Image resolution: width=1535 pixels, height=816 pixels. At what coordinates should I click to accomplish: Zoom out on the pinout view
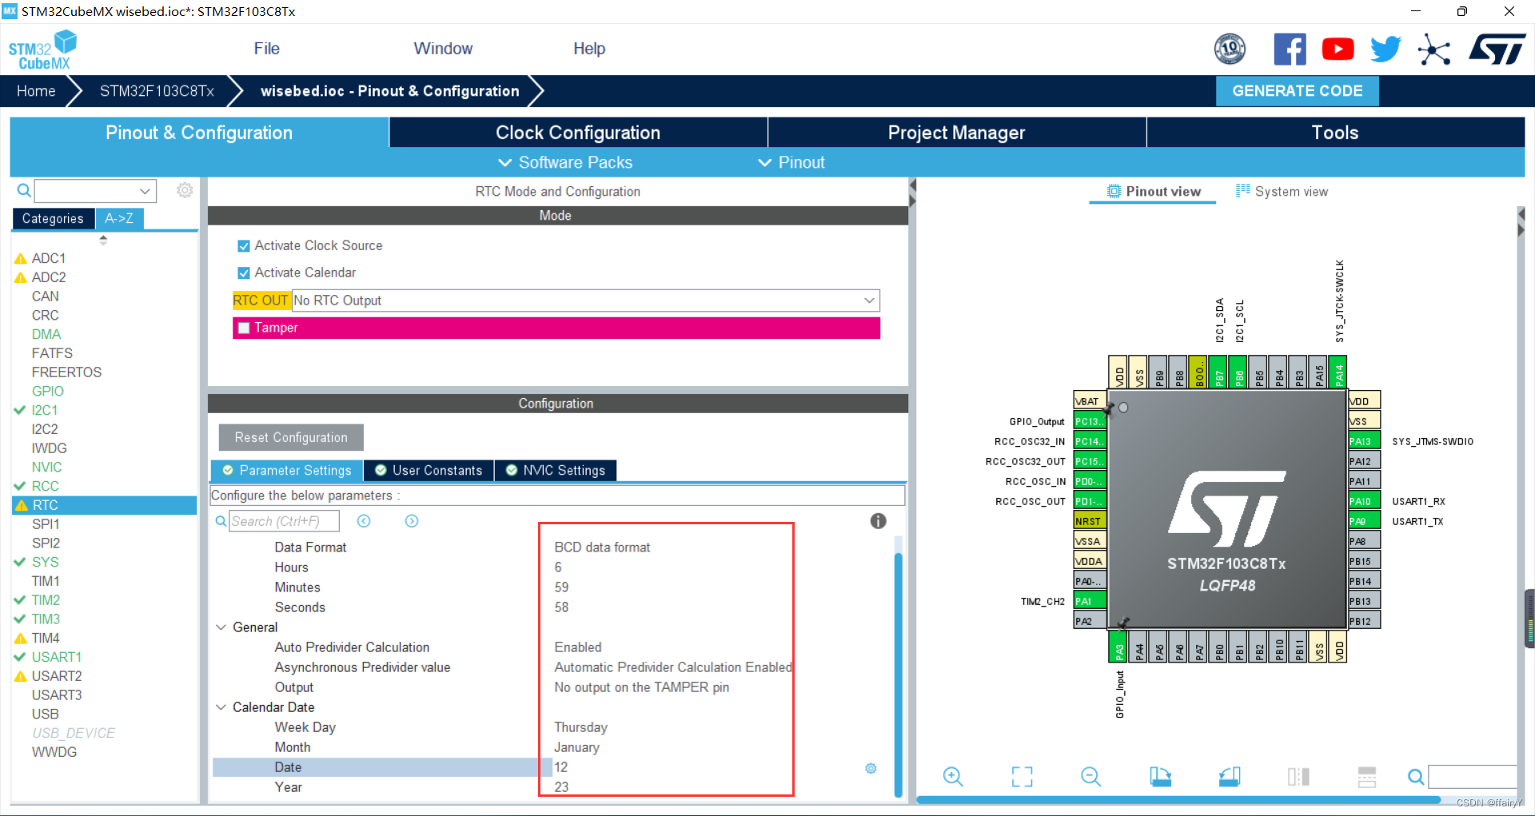tap(1090, 776)
